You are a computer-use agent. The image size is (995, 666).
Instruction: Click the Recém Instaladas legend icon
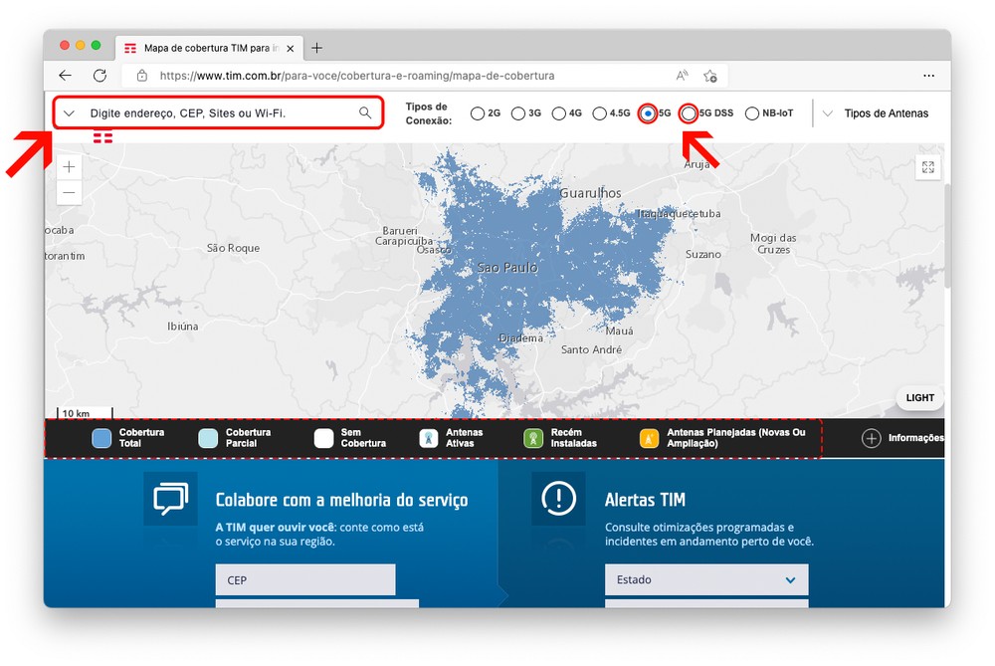533,438
